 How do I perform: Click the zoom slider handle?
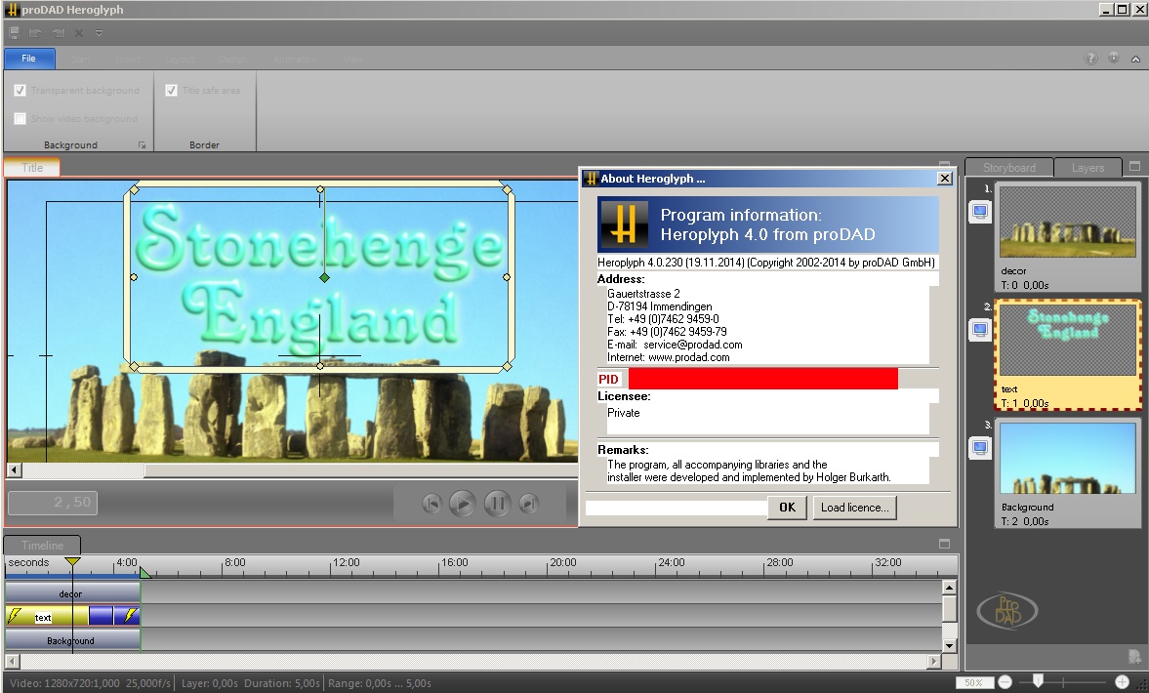(x=1038, y=681)
